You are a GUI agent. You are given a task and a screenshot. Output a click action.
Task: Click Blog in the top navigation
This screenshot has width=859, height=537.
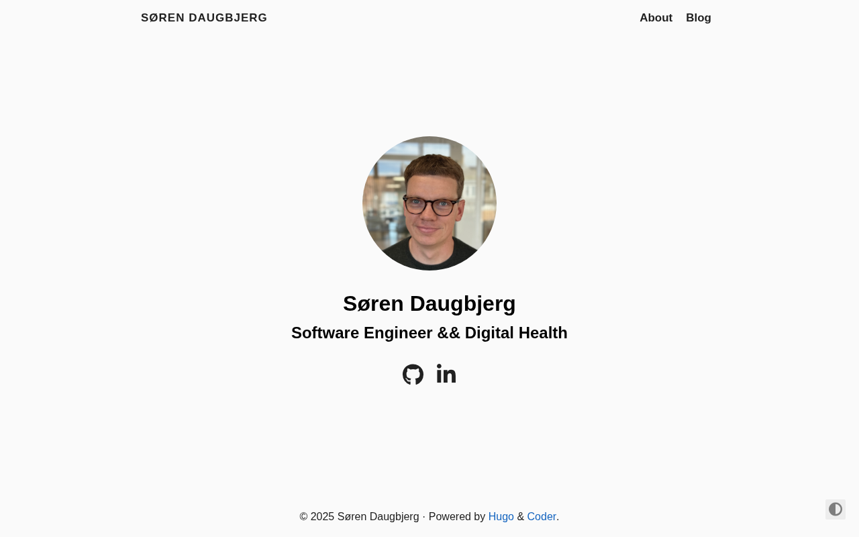tap(699, 18)
